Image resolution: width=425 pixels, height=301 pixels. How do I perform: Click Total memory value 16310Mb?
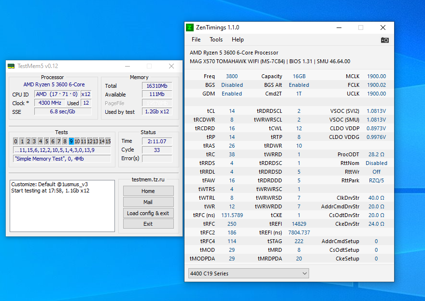(x=157, y=86)
